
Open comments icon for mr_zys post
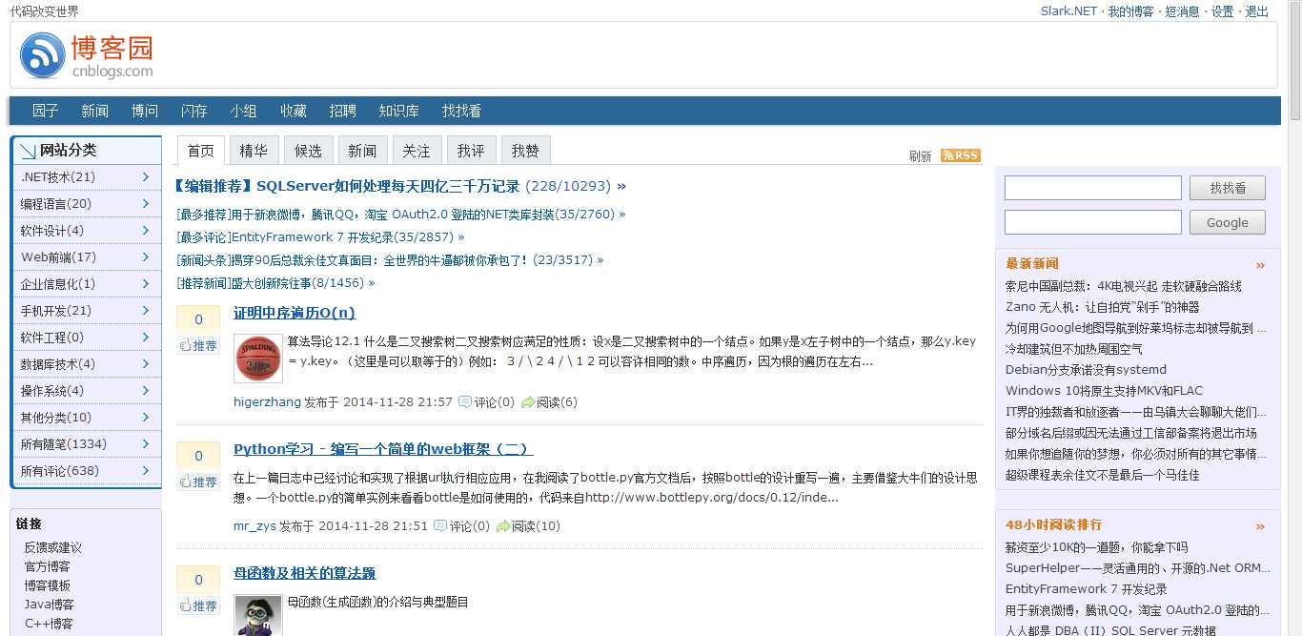(x=440, y=525)
